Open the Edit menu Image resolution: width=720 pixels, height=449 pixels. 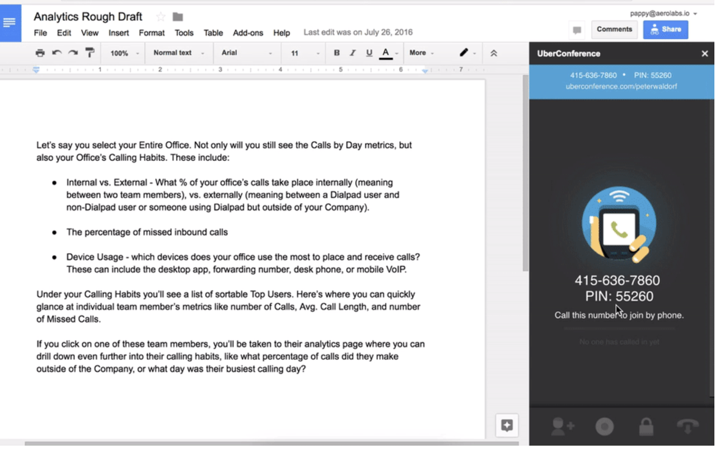pyautogui.click(x=64, y=33)
